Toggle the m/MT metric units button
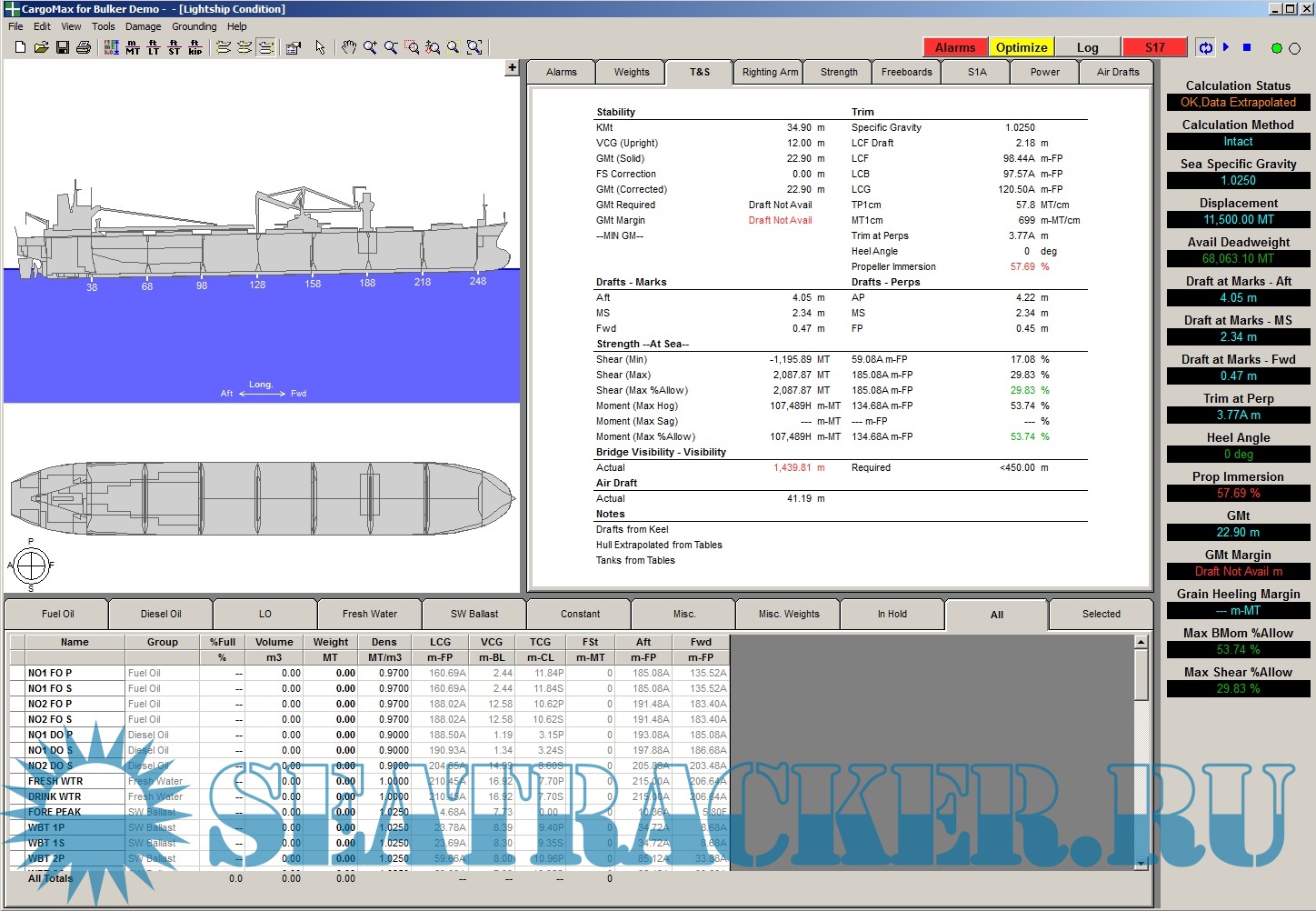This screenshot has width=1316, height=911. click(x=133, y=47)
